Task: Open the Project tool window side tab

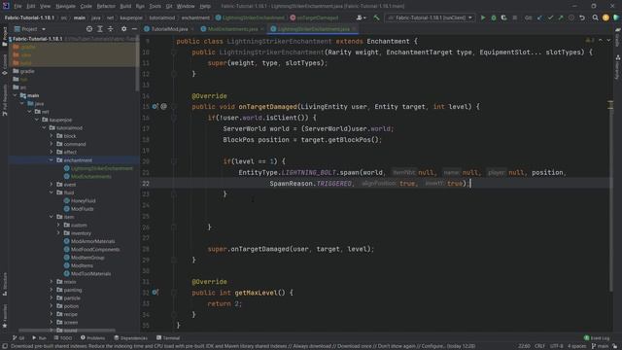Action: (x=4, y=36)
